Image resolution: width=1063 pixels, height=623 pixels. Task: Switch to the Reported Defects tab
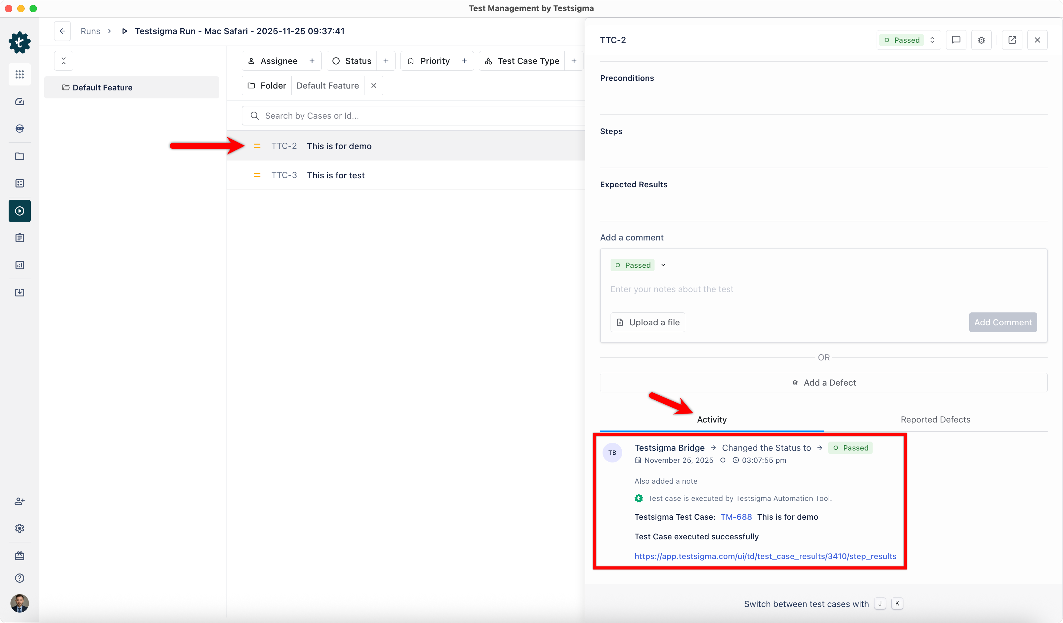point(935,419)
